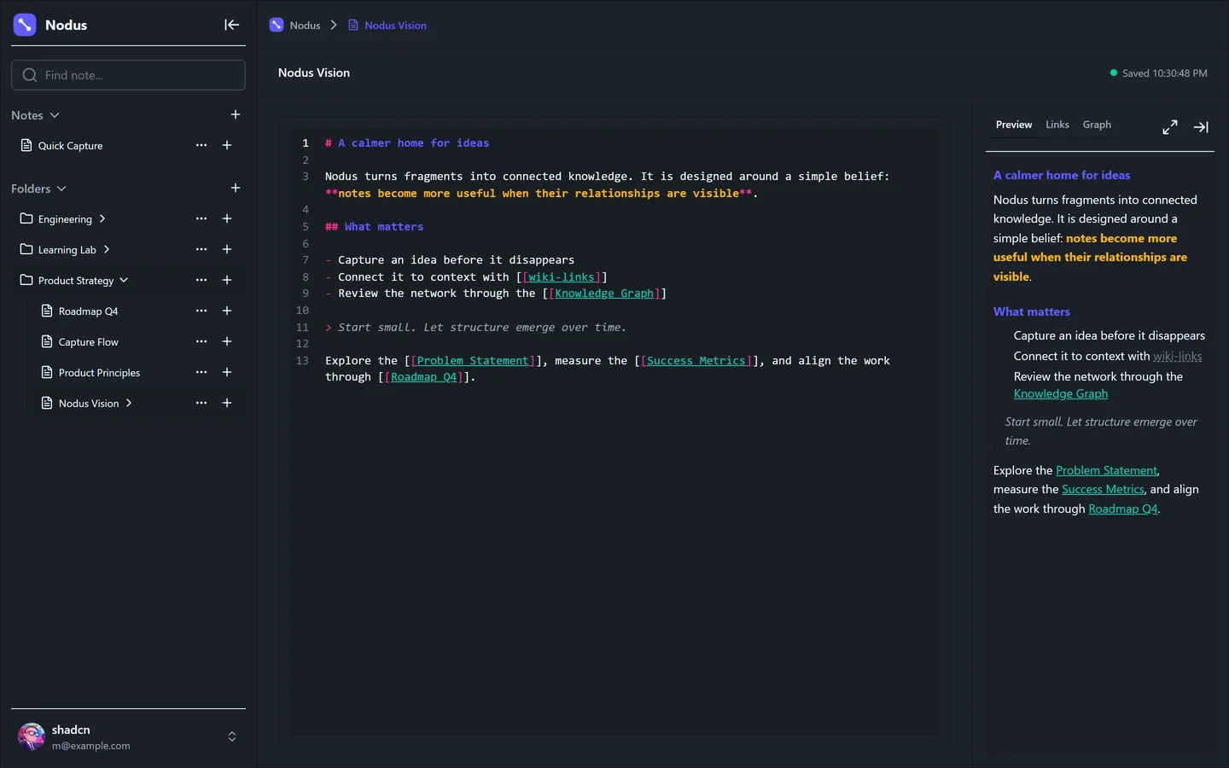Follow the Knowledge Graph link in preview

[1061, 393]
